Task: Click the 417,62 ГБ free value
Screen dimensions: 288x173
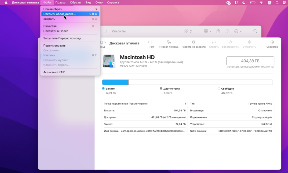Action: (x=227, y=93)
